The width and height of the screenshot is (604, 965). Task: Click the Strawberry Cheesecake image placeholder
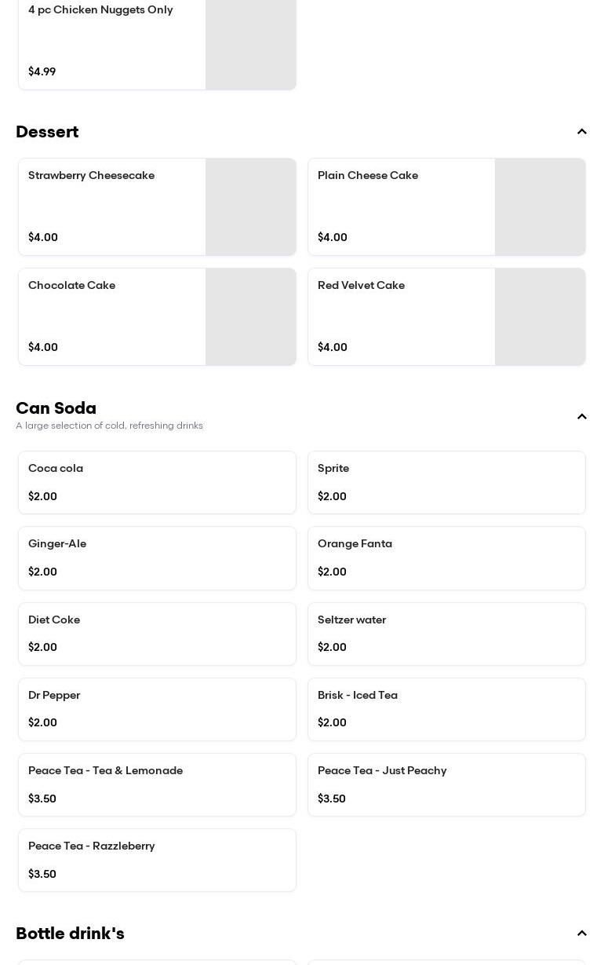(x=251, y=207)
